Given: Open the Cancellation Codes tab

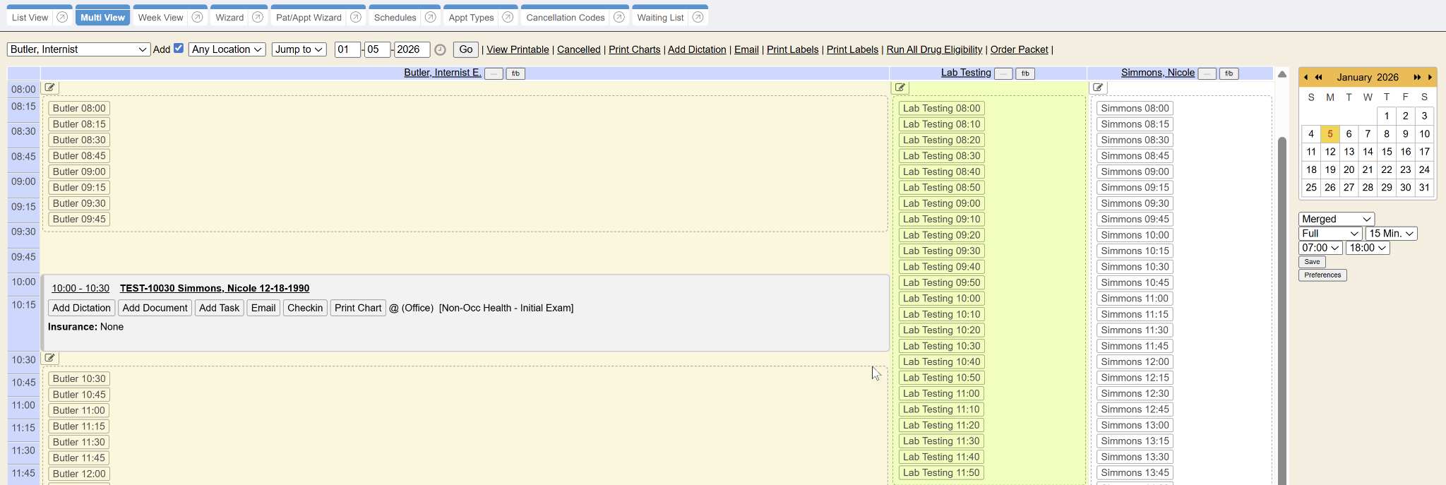Looking at the screenshot, I should pos(565,18).
